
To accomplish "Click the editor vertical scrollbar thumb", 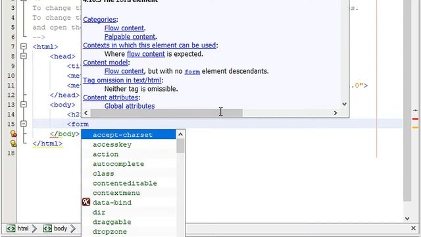I will coord(407,101).
